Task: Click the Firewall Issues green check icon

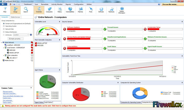Action: (105, 29)
